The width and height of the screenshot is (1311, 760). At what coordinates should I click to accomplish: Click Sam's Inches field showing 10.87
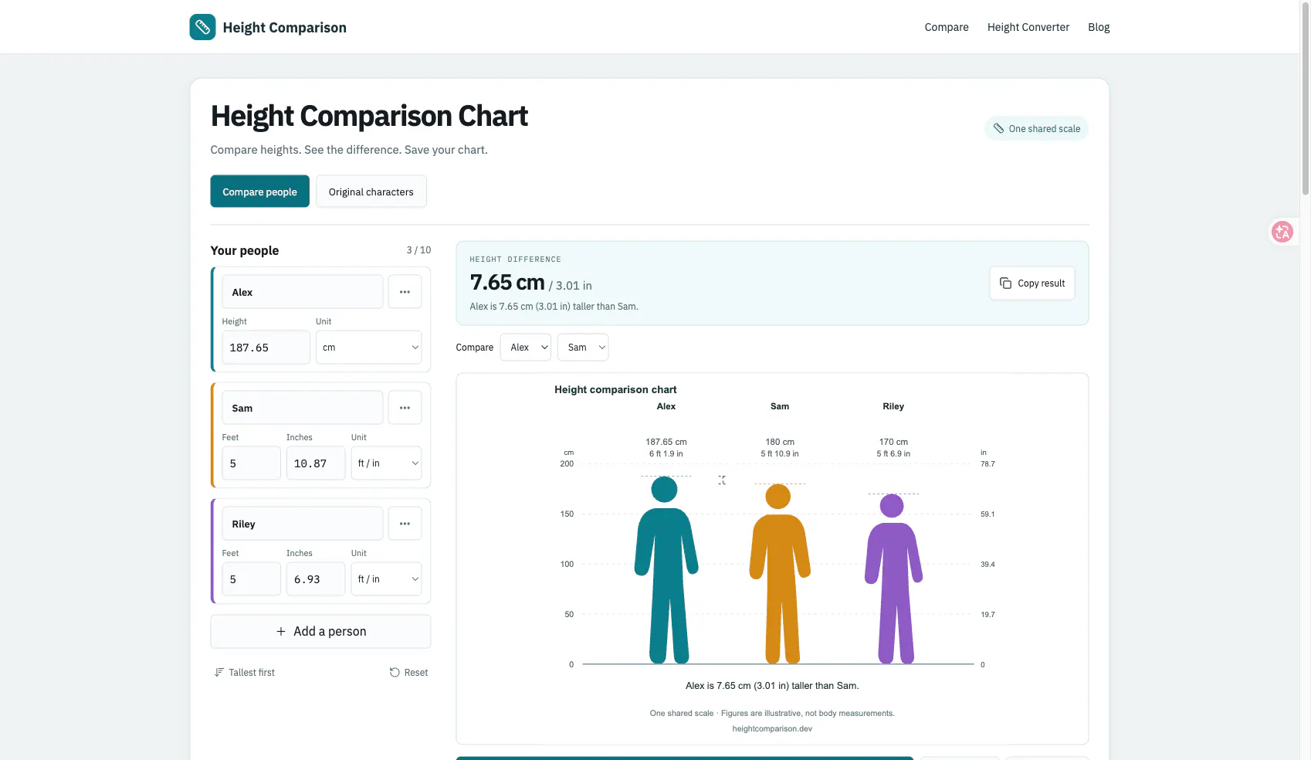click(x=316, y=463)
